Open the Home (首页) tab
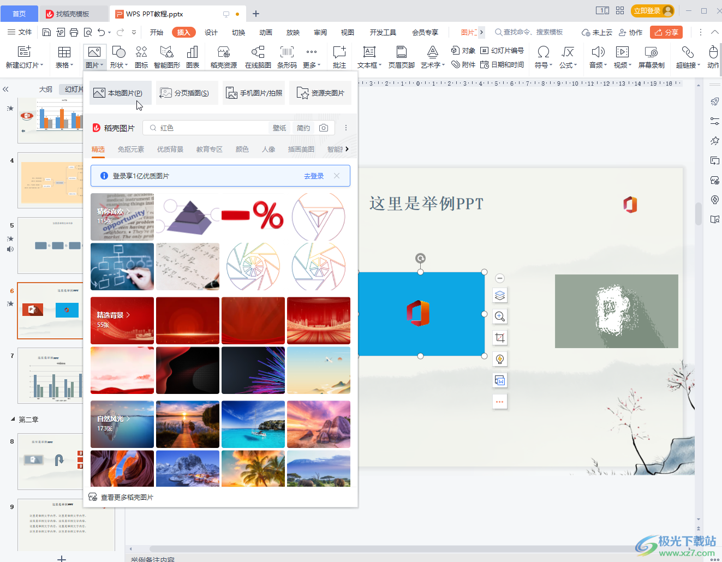Screen dimensions: 722x562 coord(19,14)
